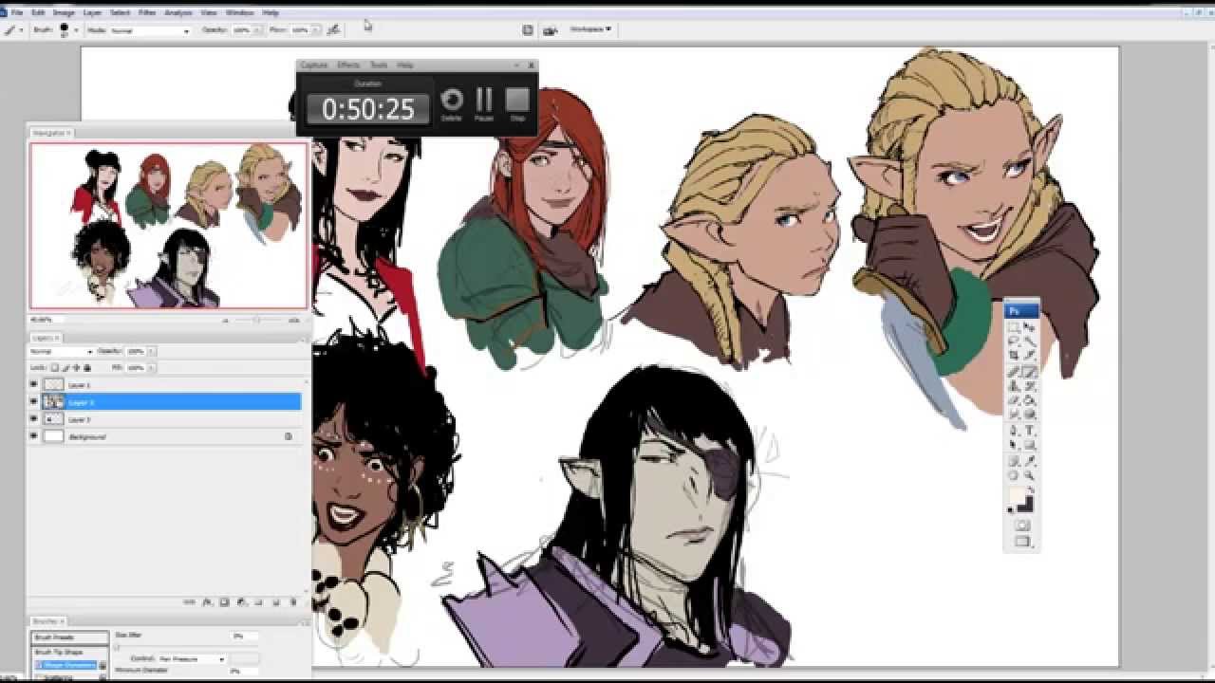Toggle lock position in Layers panel

[x=77, y=367]
